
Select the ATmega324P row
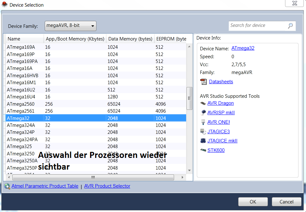[x=96, y=132]
